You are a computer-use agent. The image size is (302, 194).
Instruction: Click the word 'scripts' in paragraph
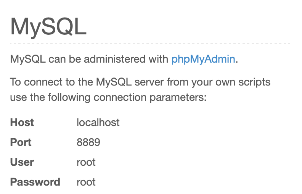click(254, 82)
